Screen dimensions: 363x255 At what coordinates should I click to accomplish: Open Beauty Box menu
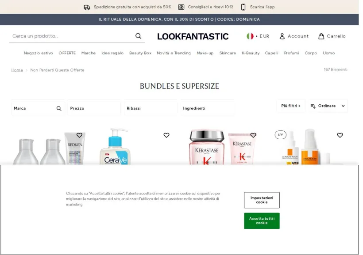coord(140,53)
